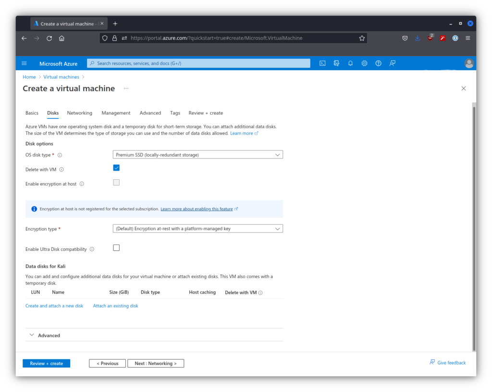The height and width of the screenshot is (392, 492).
Task: Enable Ultra Disk compatibility checkbox
Action: (116, 248)
